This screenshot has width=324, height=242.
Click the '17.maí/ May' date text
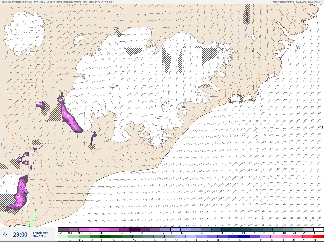[40, 233]
